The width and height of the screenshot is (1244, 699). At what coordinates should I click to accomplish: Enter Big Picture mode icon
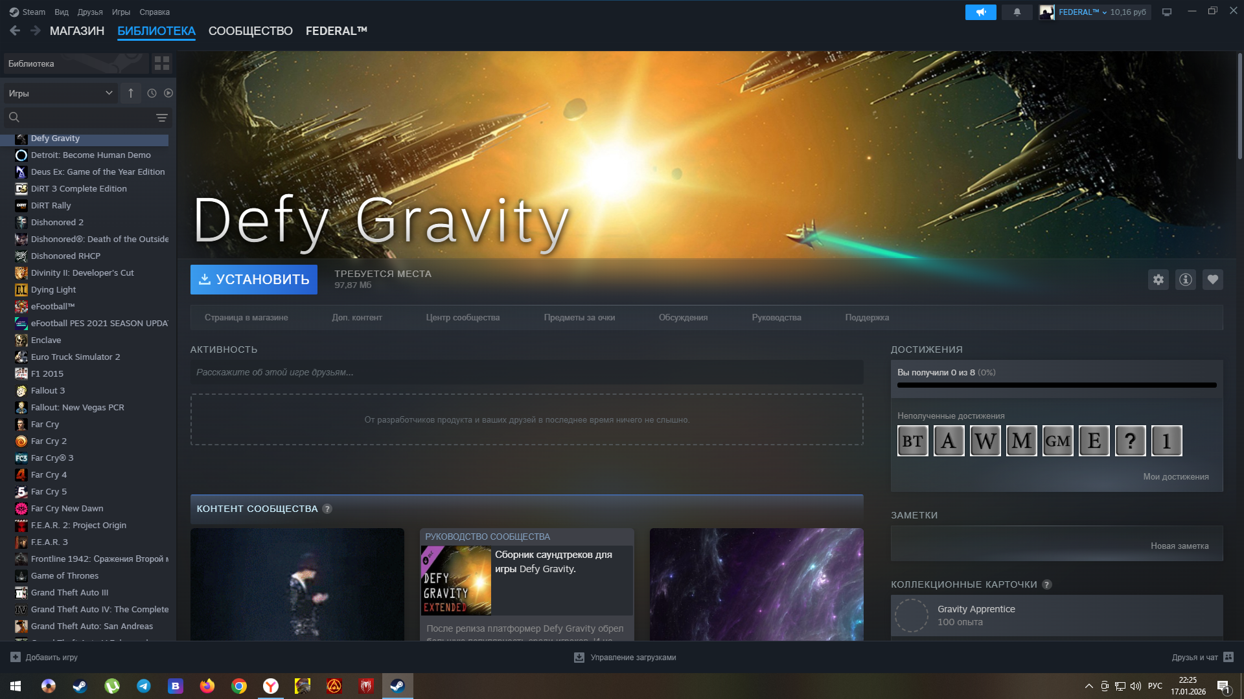pos(1167,12)
